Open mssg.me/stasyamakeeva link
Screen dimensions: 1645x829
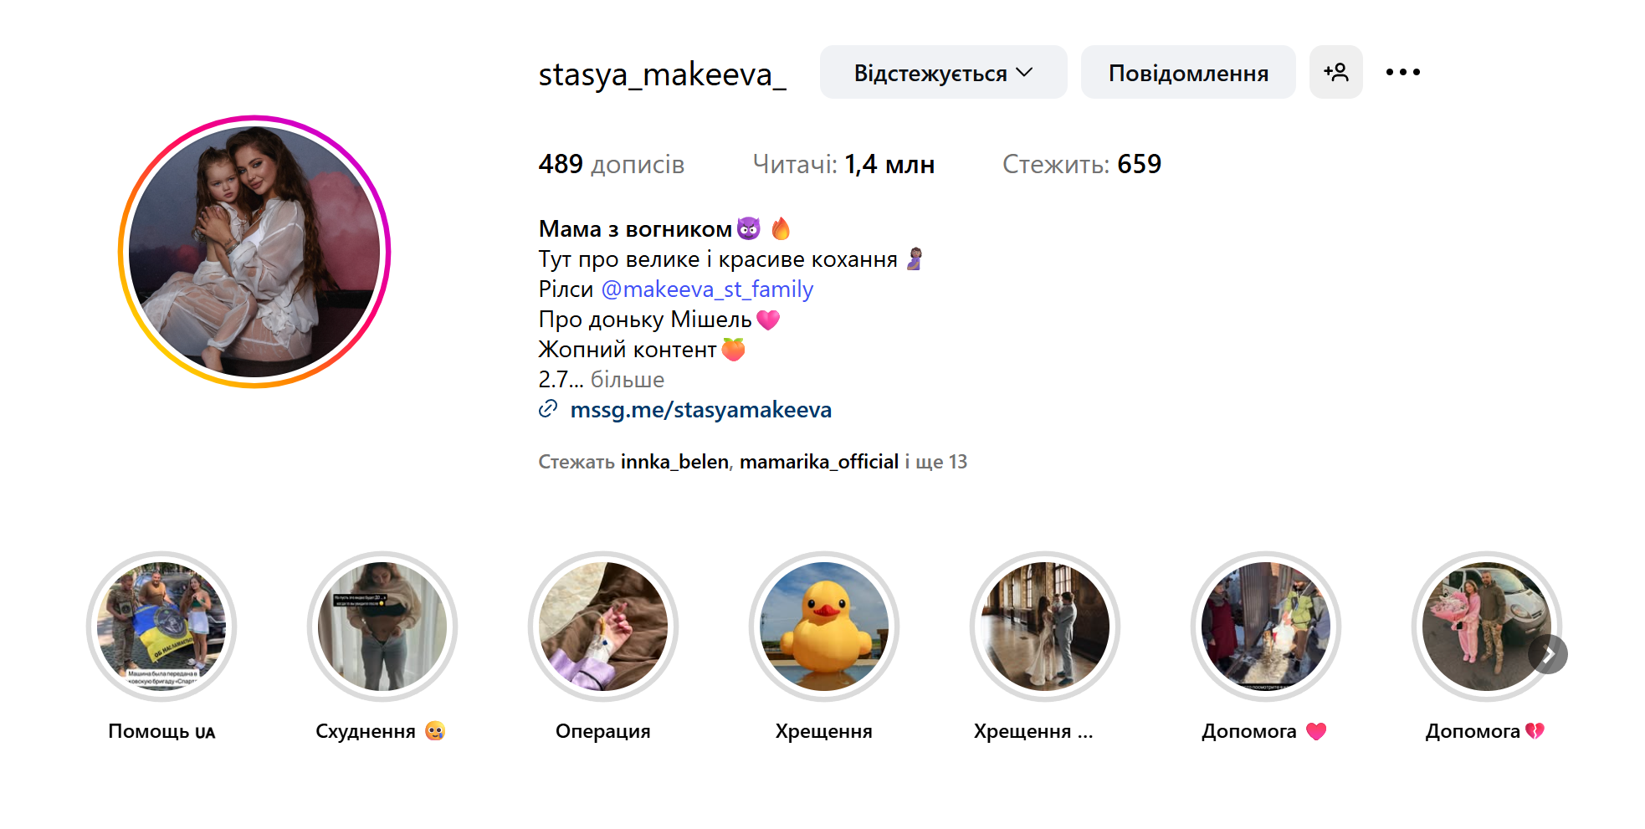(700, 410)
